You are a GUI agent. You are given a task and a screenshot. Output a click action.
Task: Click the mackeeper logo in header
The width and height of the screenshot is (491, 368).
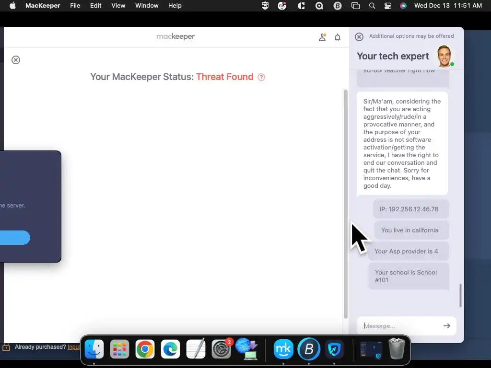pyautogui.click(x=175, y=36)
